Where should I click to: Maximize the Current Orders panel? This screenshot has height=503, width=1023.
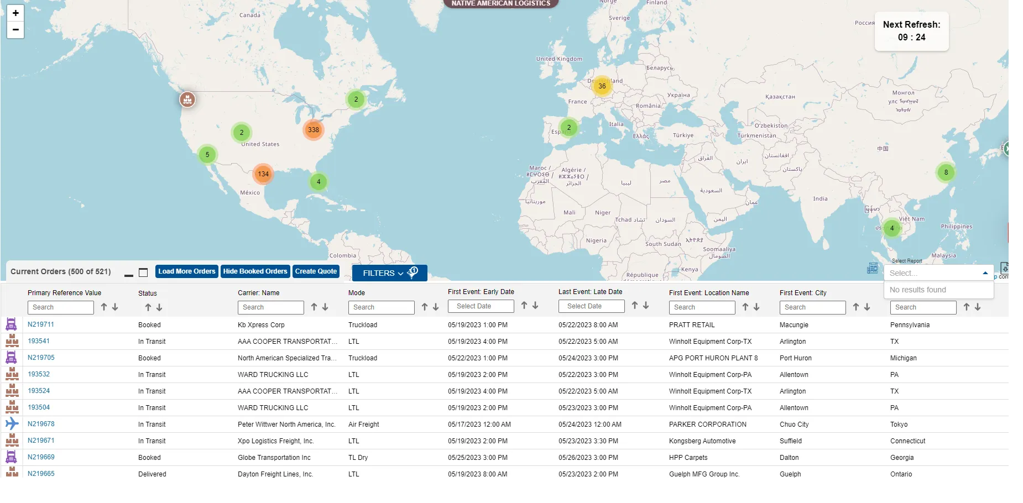(x=143, y=273)
